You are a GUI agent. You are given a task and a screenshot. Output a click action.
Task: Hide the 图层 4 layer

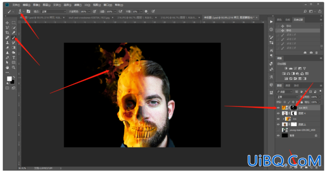[278, 113]
